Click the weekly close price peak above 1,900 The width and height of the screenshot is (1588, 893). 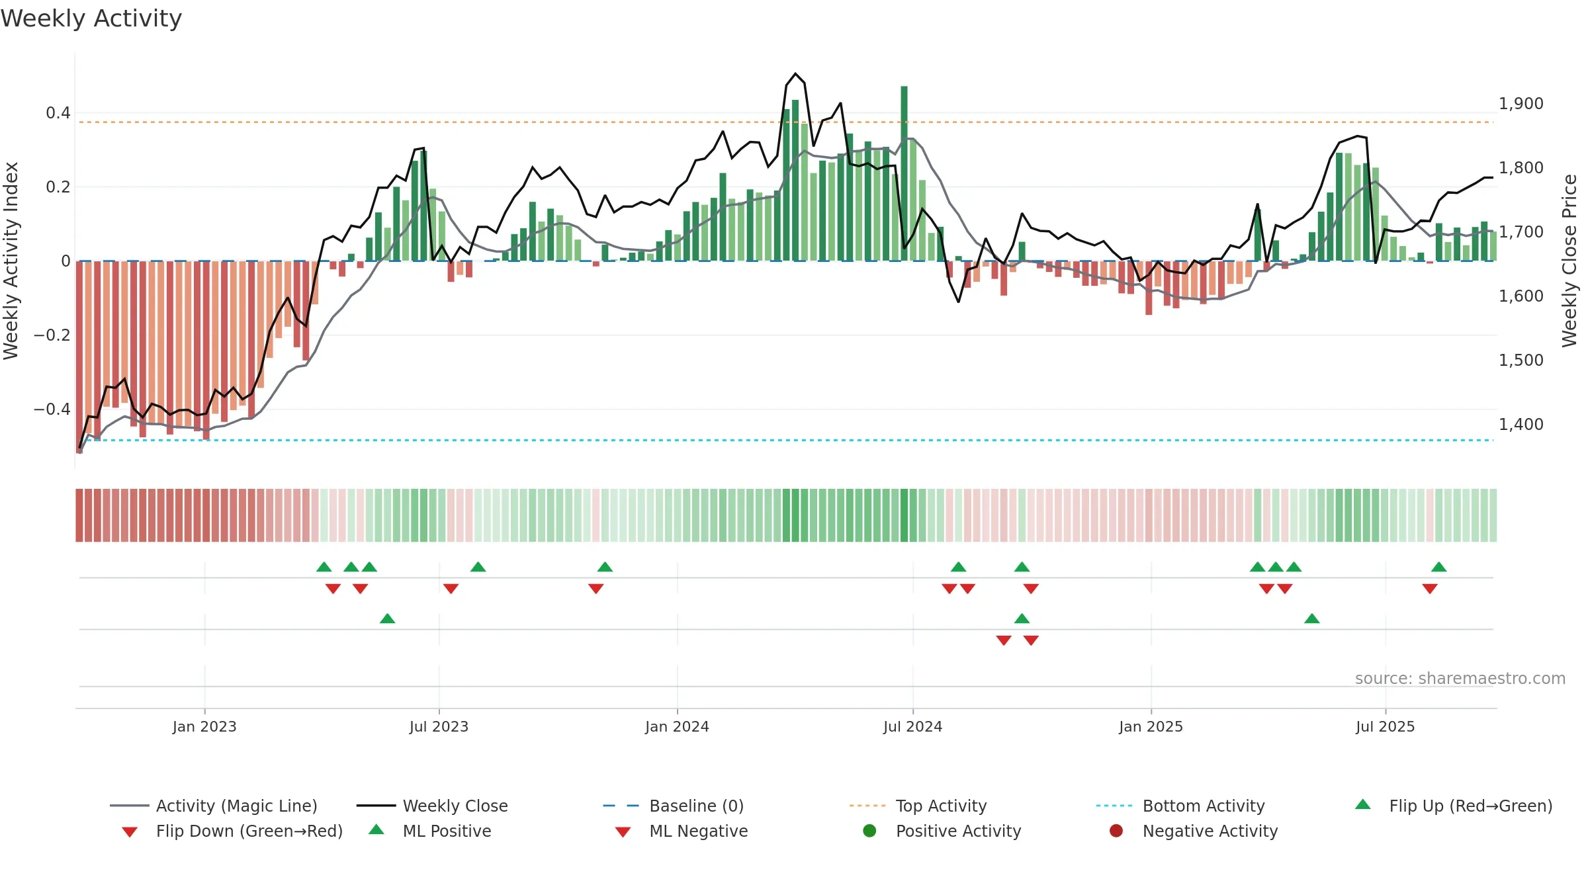coord(795,73)
